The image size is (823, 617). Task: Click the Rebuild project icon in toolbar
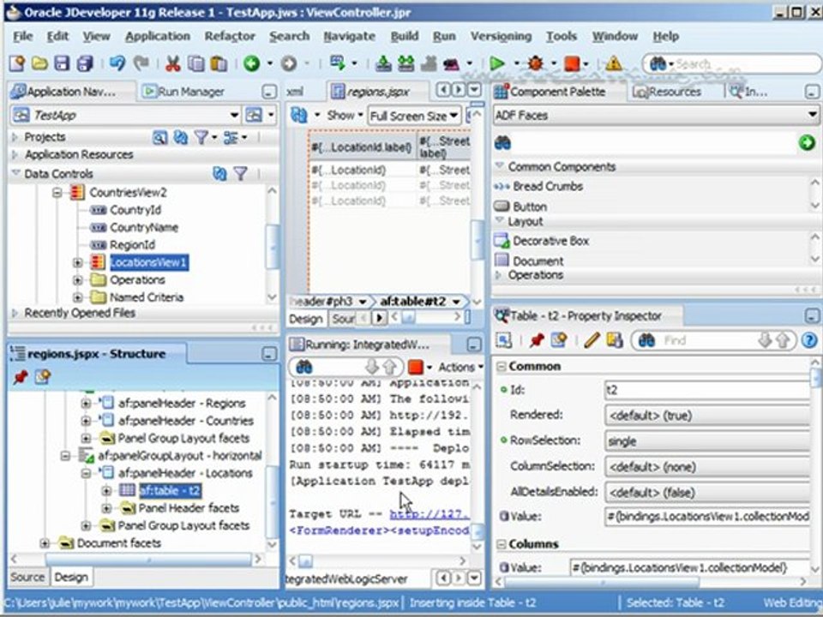tap(405, 63)
